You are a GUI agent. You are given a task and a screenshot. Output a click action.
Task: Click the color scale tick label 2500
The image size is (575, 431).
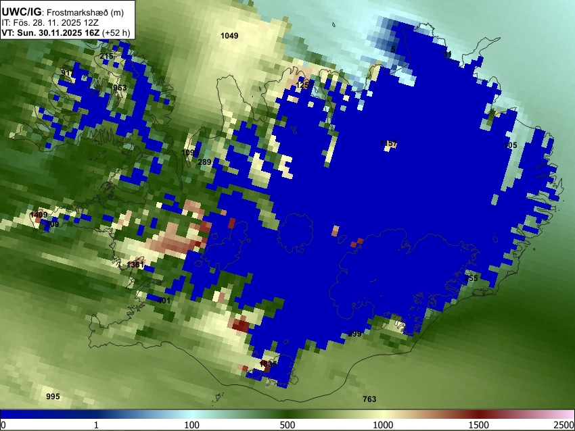click(x=564, y=425)
